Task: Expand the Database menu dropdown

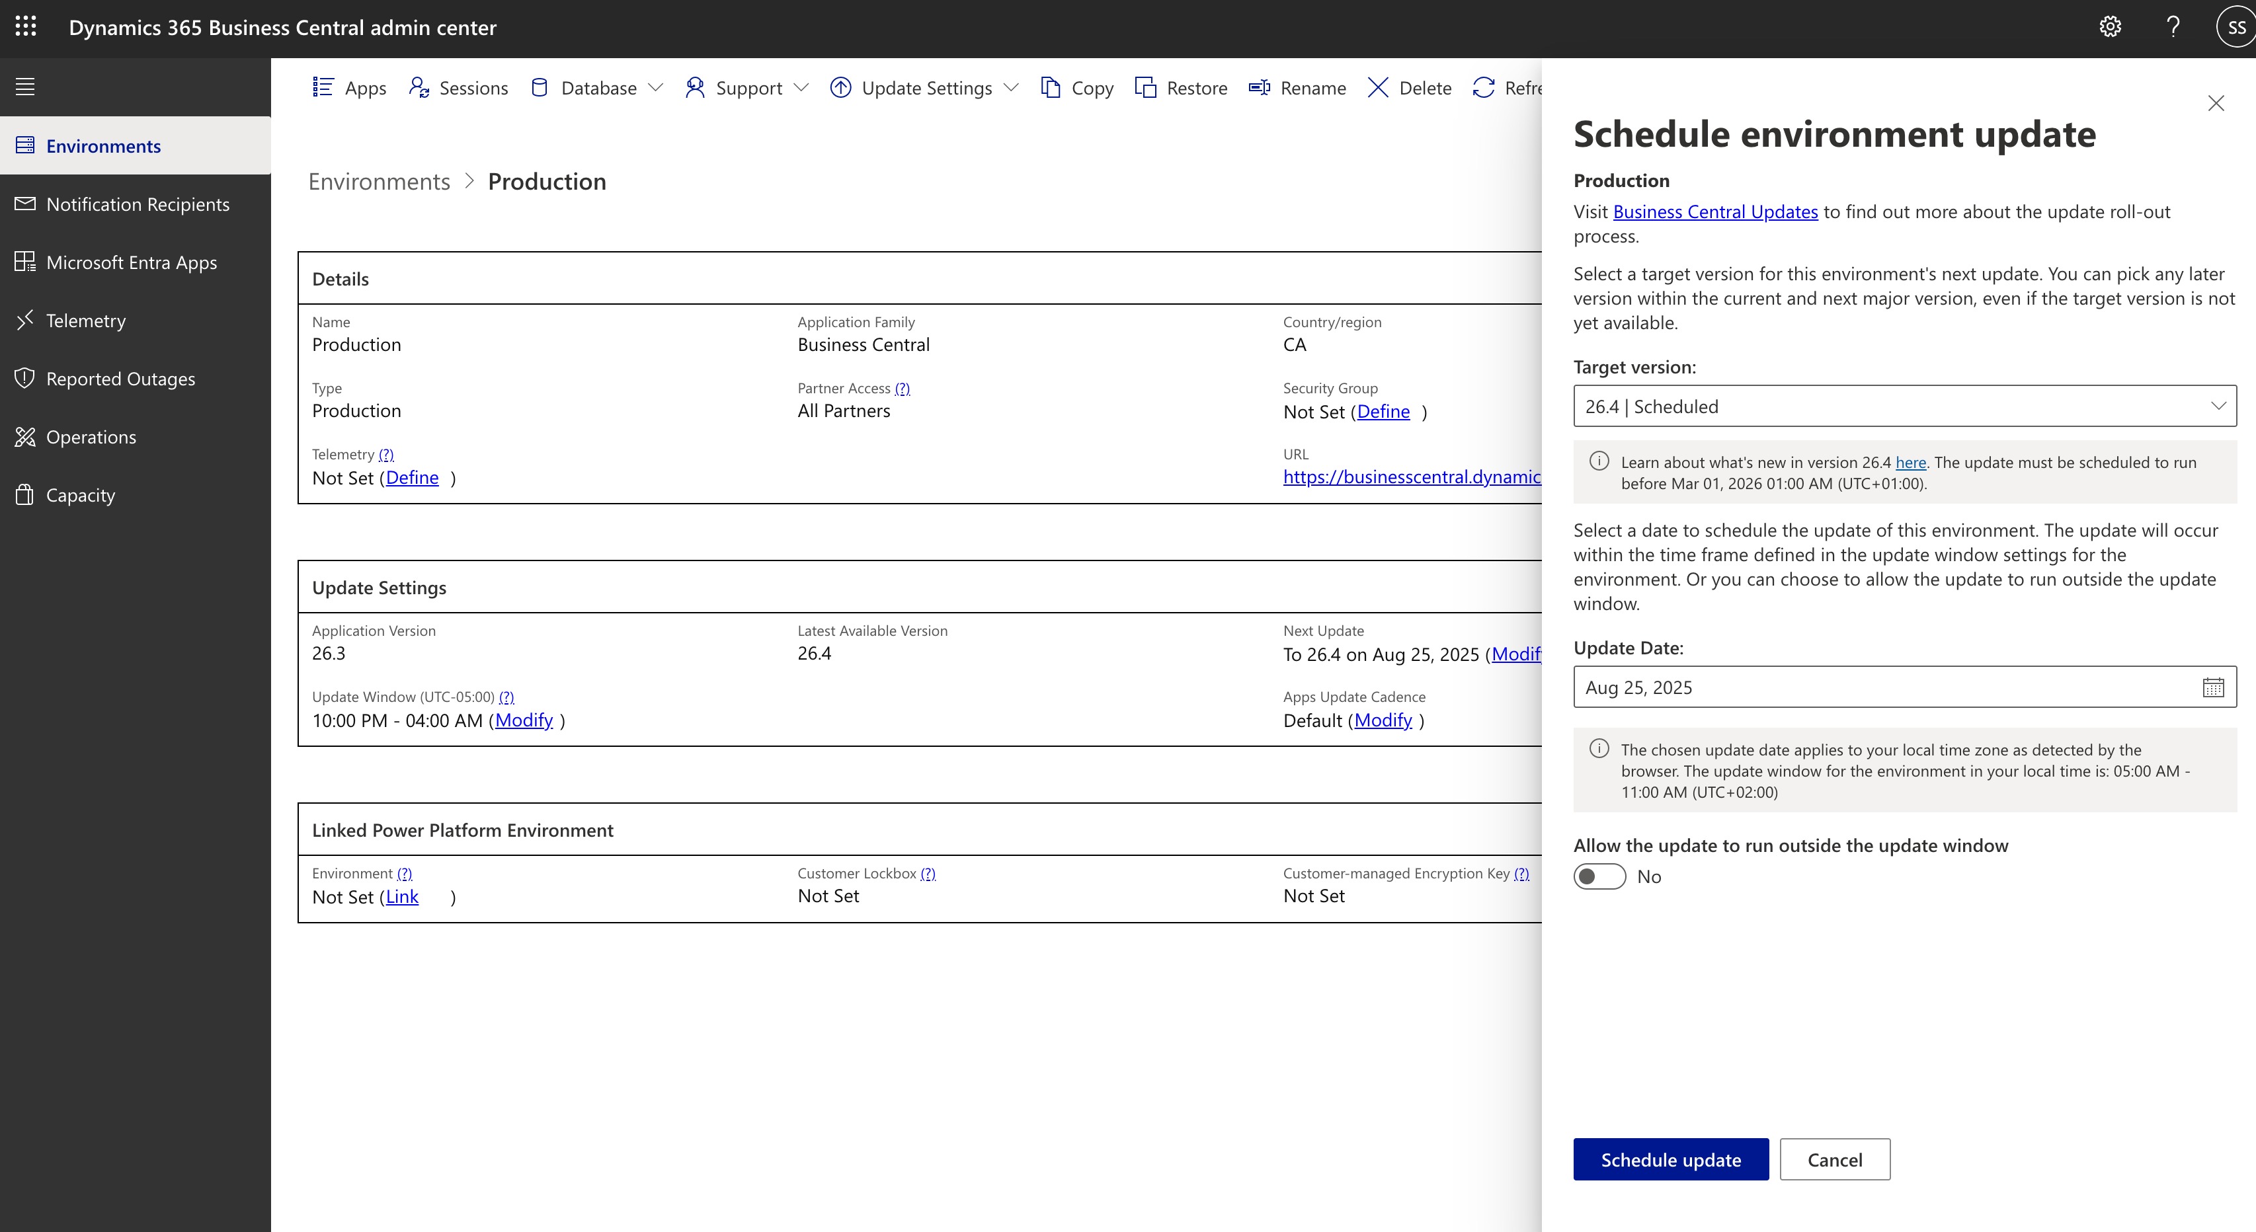Action: (655, 87)
